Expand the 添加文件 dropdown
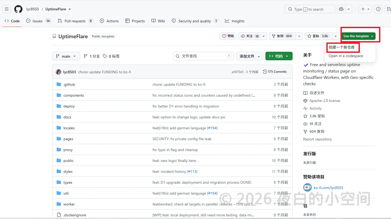Viewport: 391px width, 219px height. click(250, 56)
